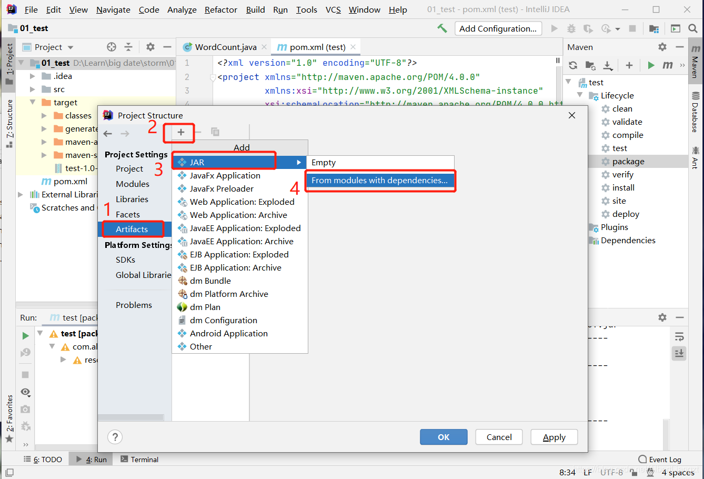Image resolution: width=704 pixels, height=479 pixels.
Task: Click Maven add project plus icon
Action: tap(629, 65)
